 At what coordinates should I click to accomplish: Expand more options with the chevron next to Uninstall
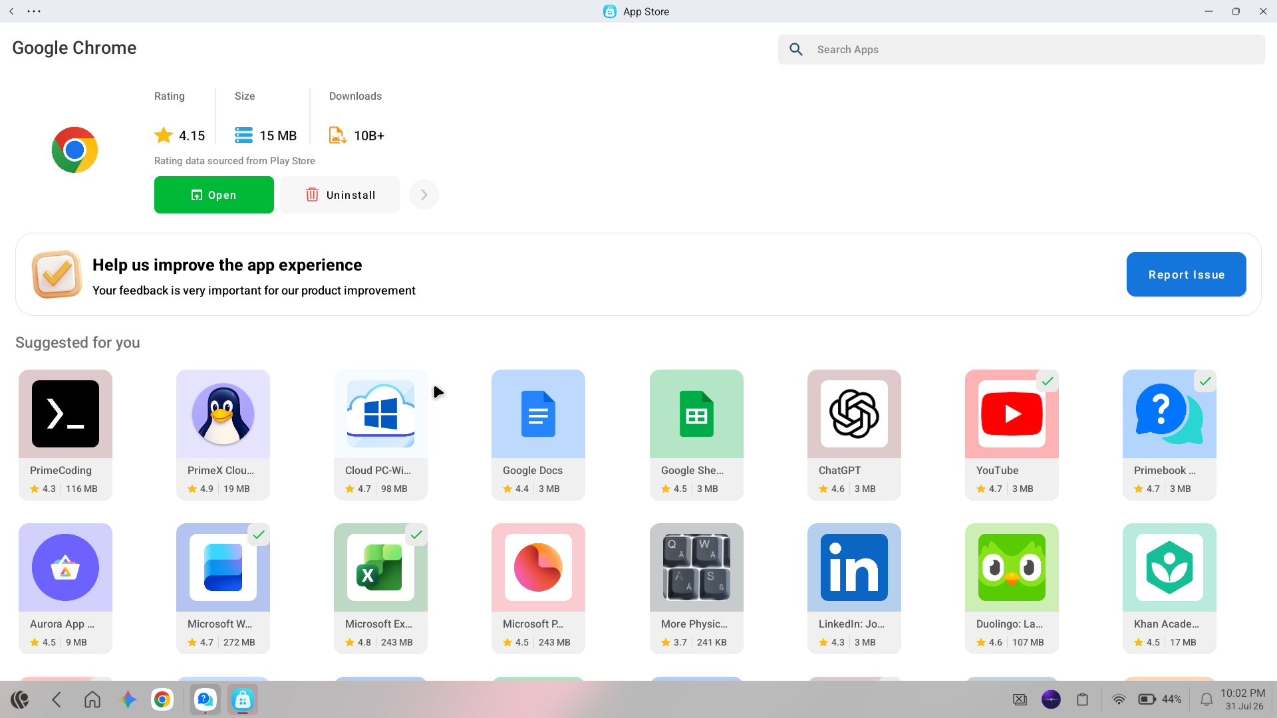424,195
